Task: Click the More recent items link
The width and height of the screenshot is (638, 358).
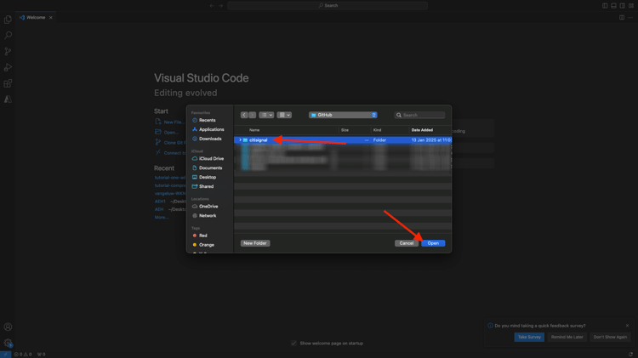Action: point(161,218)
